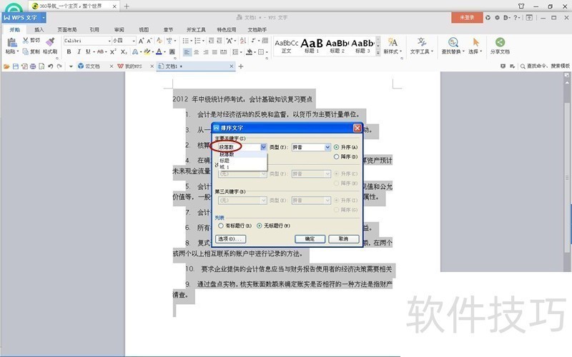Click the new document tab plus button

coord(241,66)
